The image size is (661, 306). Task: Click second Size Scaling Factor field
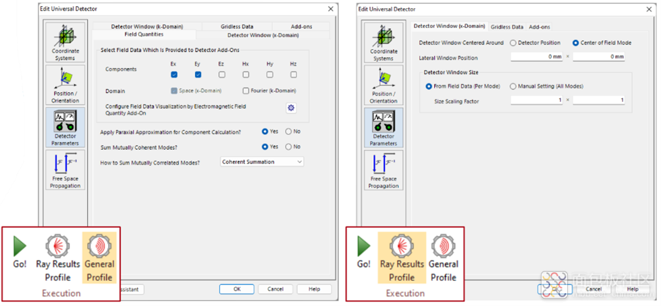[x=599, y=100]
